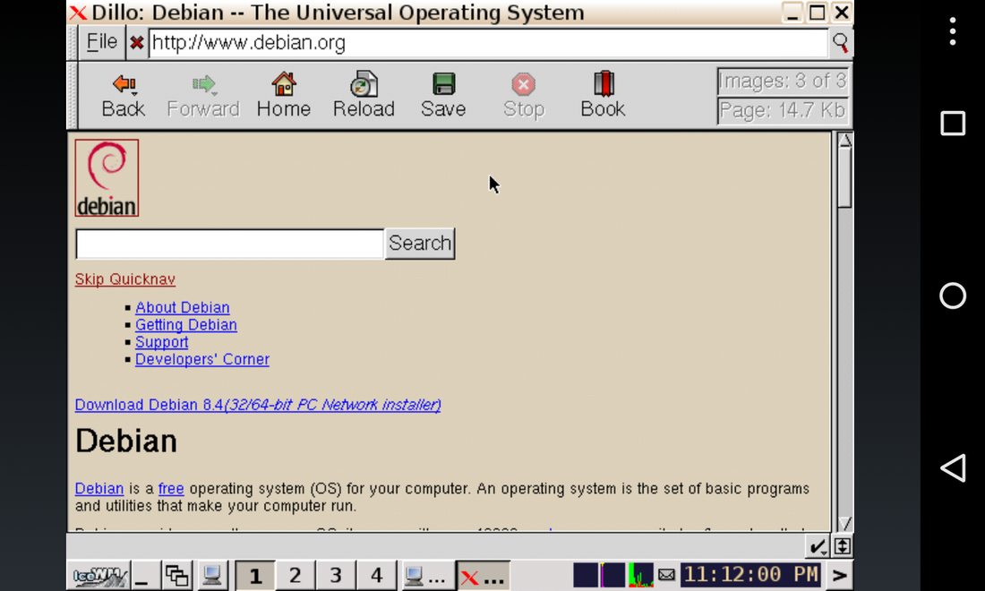Click the magnifier search icon beside URL bar
The width and height of the screenshot is (985, 591).
pos(840,43)
